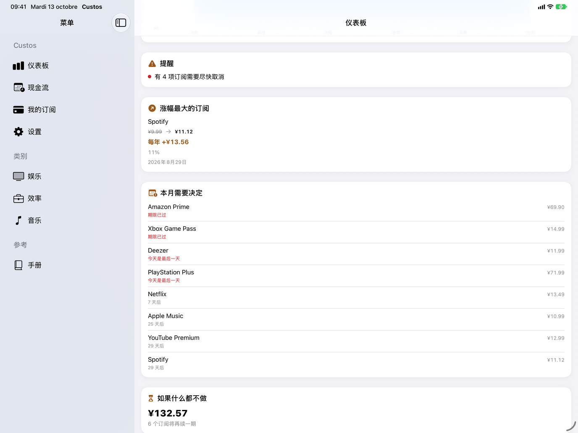Click the 每年 +¥13.56 increase text
This screenshot has height=433, width=578.
(168, 142)
